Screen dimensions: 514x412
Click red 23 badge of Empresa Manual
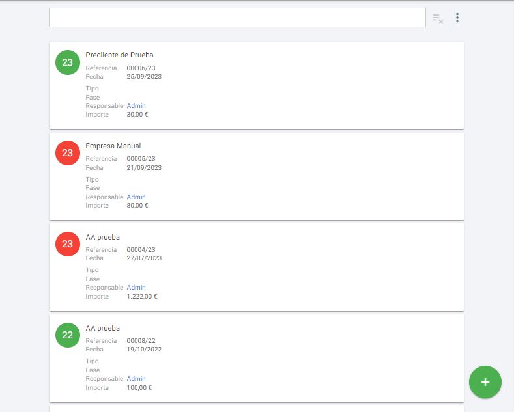click(68, 154)
